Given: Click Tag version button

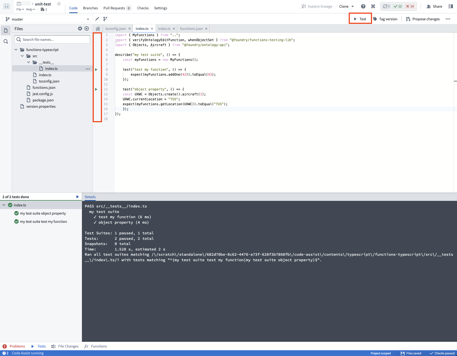Looking at the screenshot, I should click(385, 19).
